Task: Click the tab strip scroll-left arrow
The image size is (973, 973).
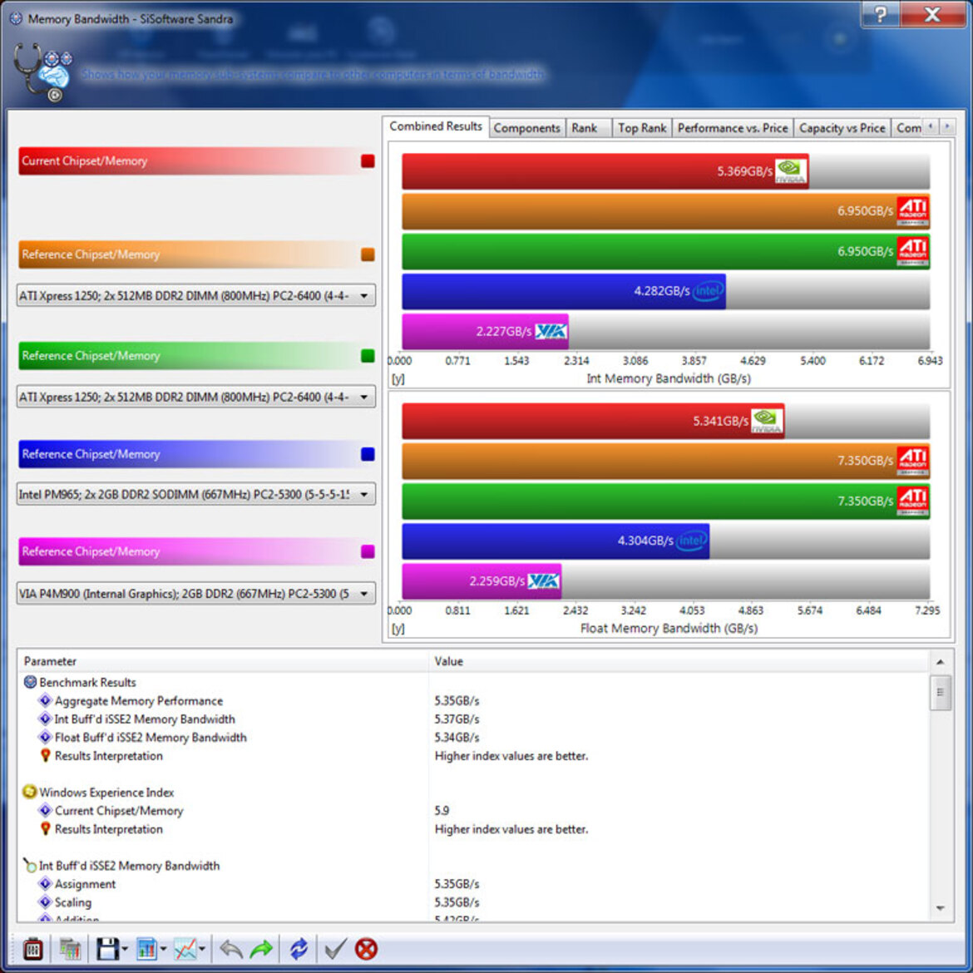Action: [931, 126]
